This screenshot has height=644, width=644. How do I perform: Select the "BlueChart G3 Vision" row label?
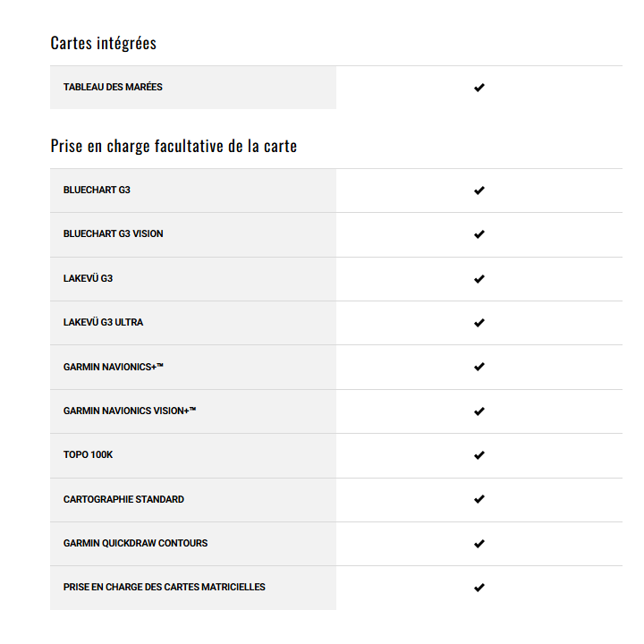(x=114, y=234)
